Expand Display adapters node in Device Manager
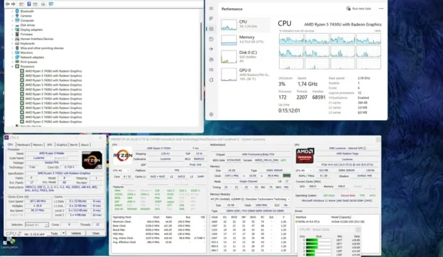Viewport: 443px width, 257px height. 12,30
